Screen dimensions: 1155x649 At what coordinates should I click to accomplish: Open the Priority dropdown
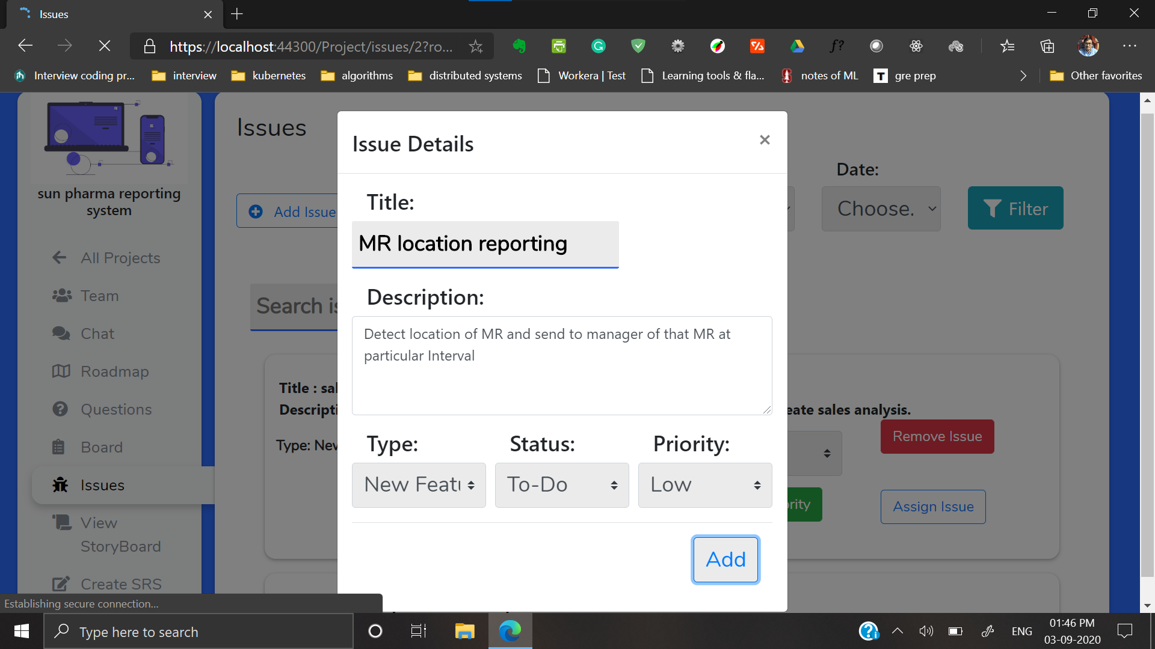[x=704, y=485]
